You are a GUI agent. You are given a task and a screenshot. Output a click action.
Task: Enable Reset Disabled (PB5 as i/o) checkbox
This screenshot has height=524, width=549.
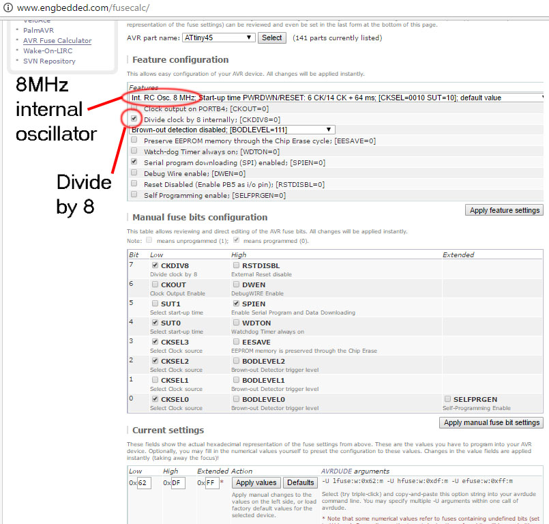134,184
